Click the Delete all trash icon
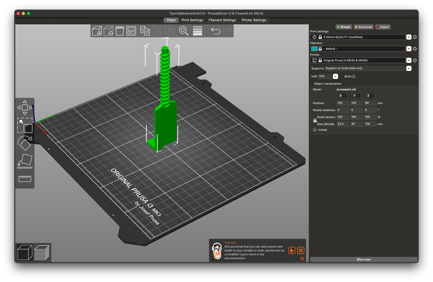 pyautogui.click(x=120, y=31)
